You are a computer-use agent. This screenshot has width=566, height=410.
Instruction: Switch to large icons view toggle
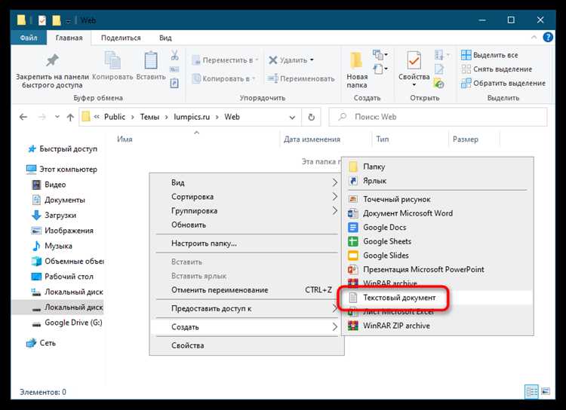click(546, 392)
